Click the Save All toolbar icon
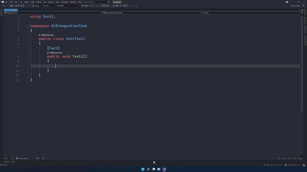The height and width of the screenshot is (172, 307). coord(22,6)
